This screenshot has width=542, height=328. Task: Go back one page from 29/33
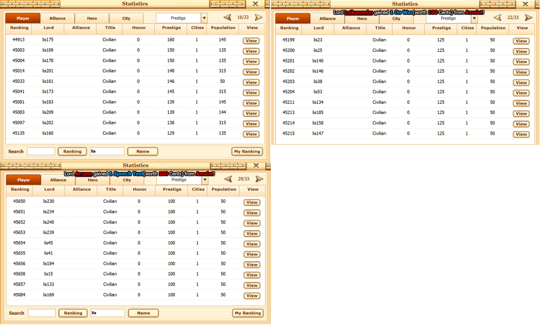[x=228, y=179]
